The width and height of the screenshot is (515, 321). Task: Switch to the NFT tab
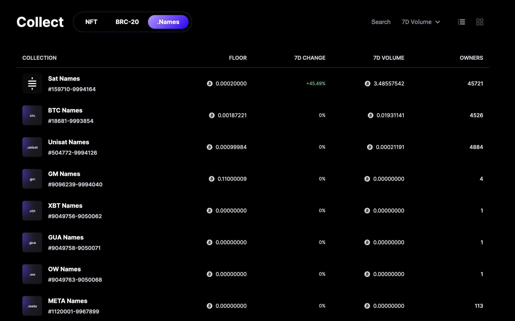[91, 22]
